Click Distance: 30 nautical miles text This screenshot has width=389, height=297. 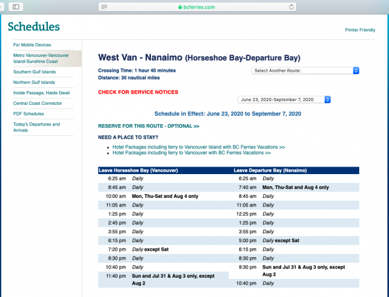tap(129, 78)
